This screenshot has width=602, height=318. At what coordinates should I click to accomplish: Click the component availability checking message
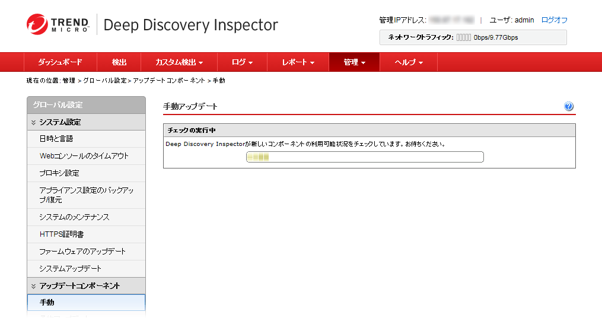(x=305, y=144)
